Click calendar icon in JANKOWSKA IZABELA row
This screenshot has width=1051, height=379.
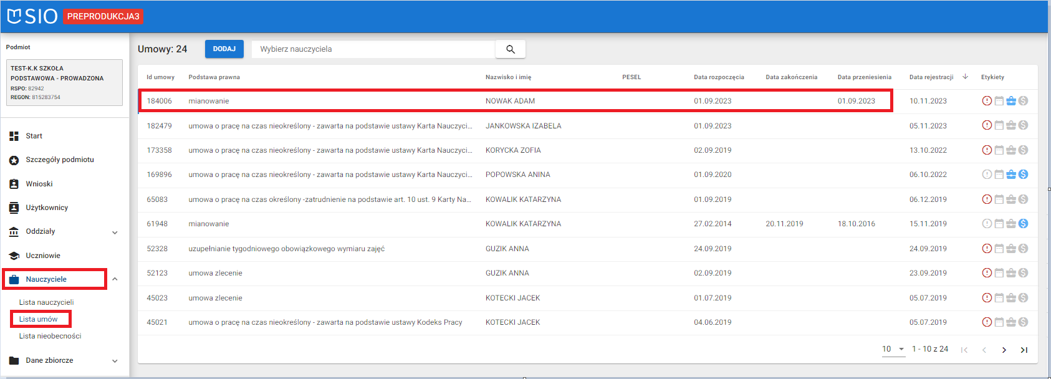click(x=999, y=125)
